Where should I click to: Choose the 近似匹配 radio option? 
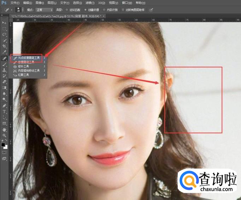(67, 10)
